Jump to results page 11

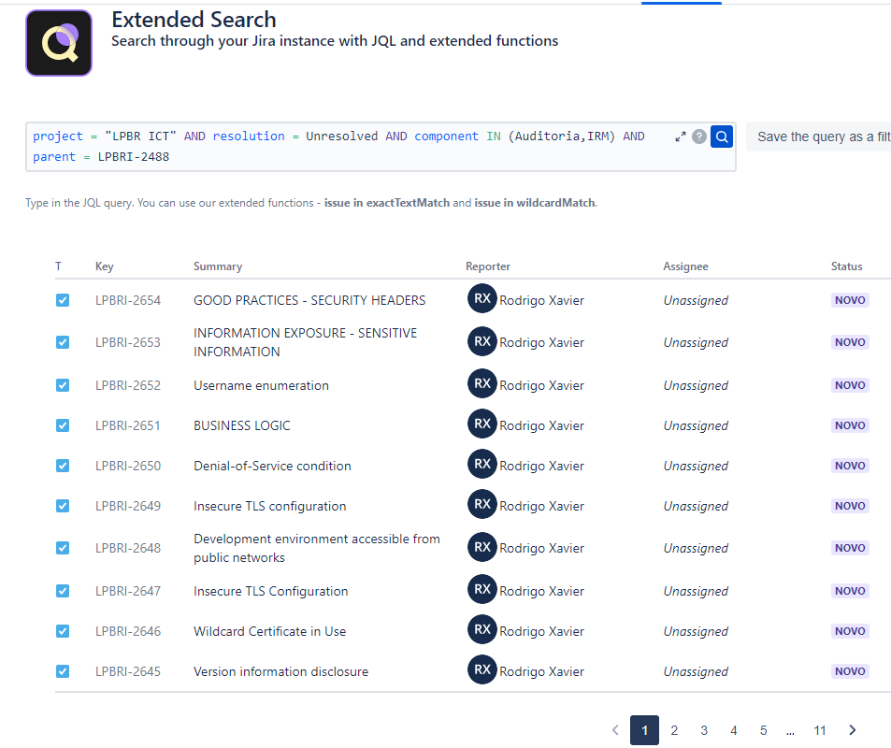[x=819, y=730]
